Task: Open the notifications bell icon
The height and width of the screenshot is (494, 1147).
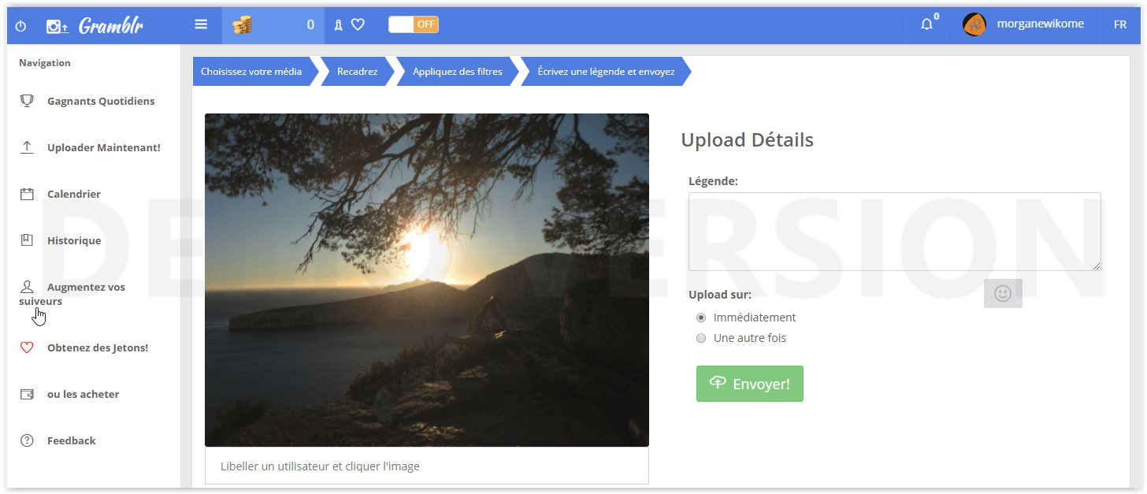Action: 927,24
